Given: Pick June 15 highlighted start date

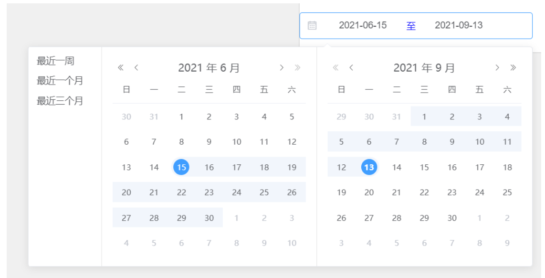Looking at the screenshot, I should [x=181, y=167].
